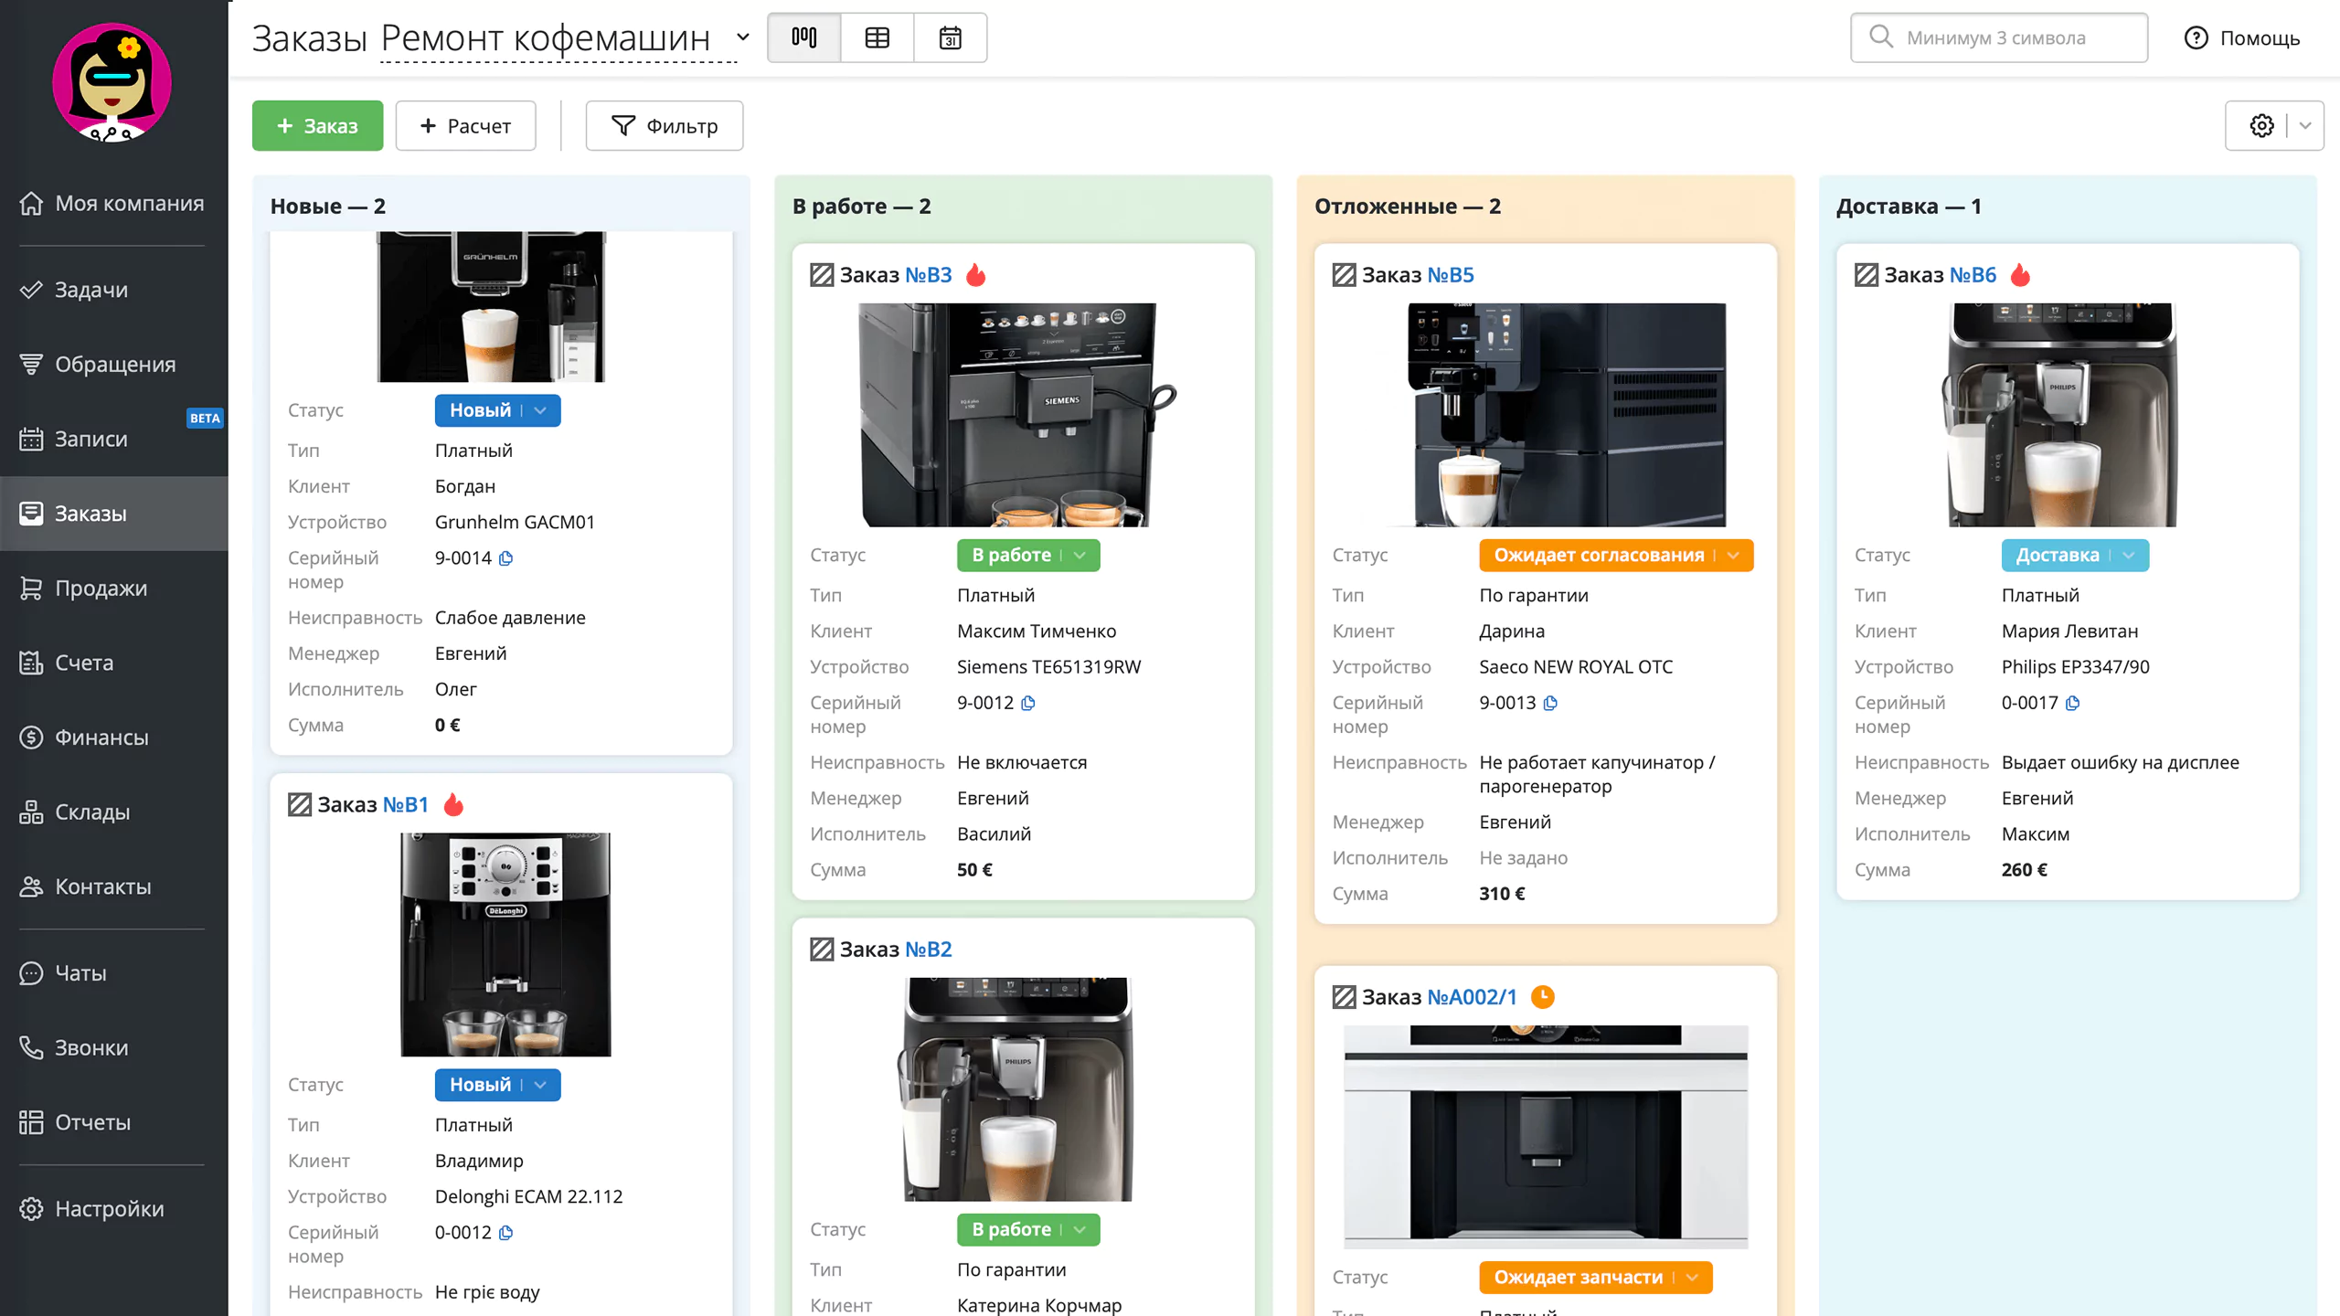
Task: Open Чаты section
Action: [113, 973]
